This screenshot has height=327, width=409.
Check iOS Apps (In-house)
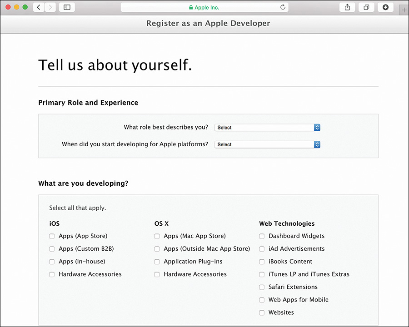click(52, 262)
